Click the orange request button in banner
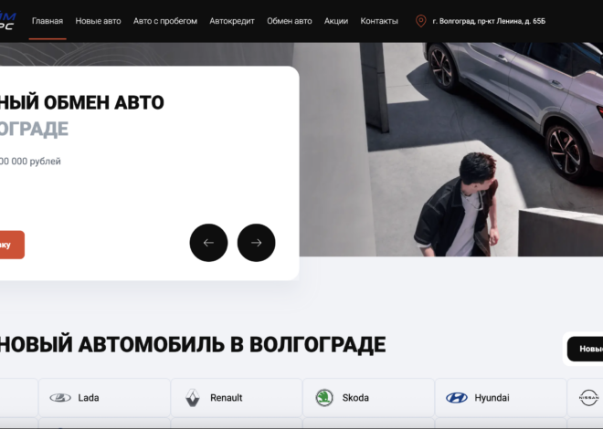 (x=11, y=245)
